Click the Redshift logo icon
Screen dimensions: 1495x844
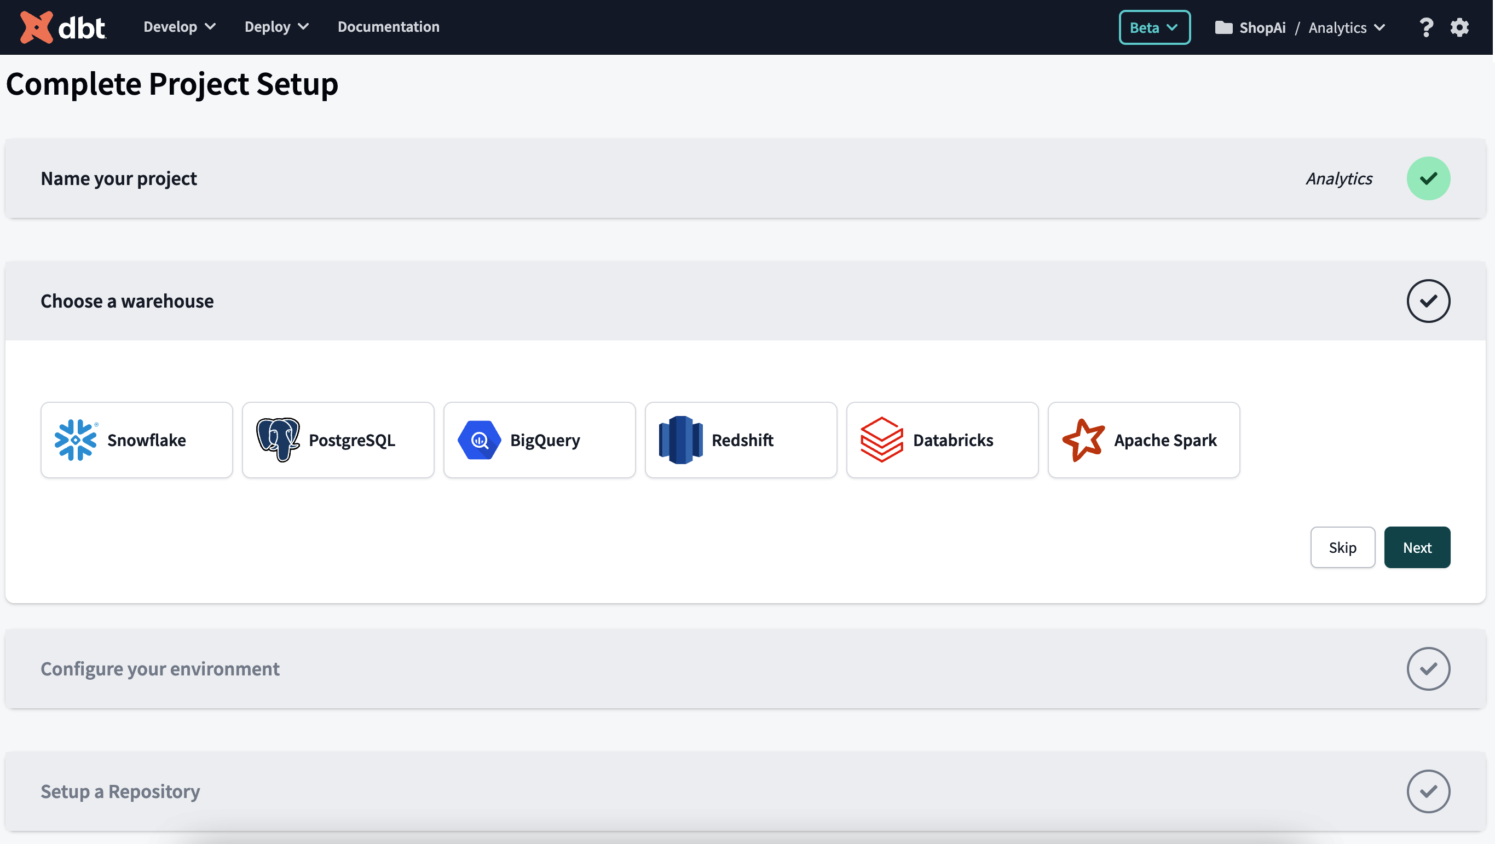point(680,440)
